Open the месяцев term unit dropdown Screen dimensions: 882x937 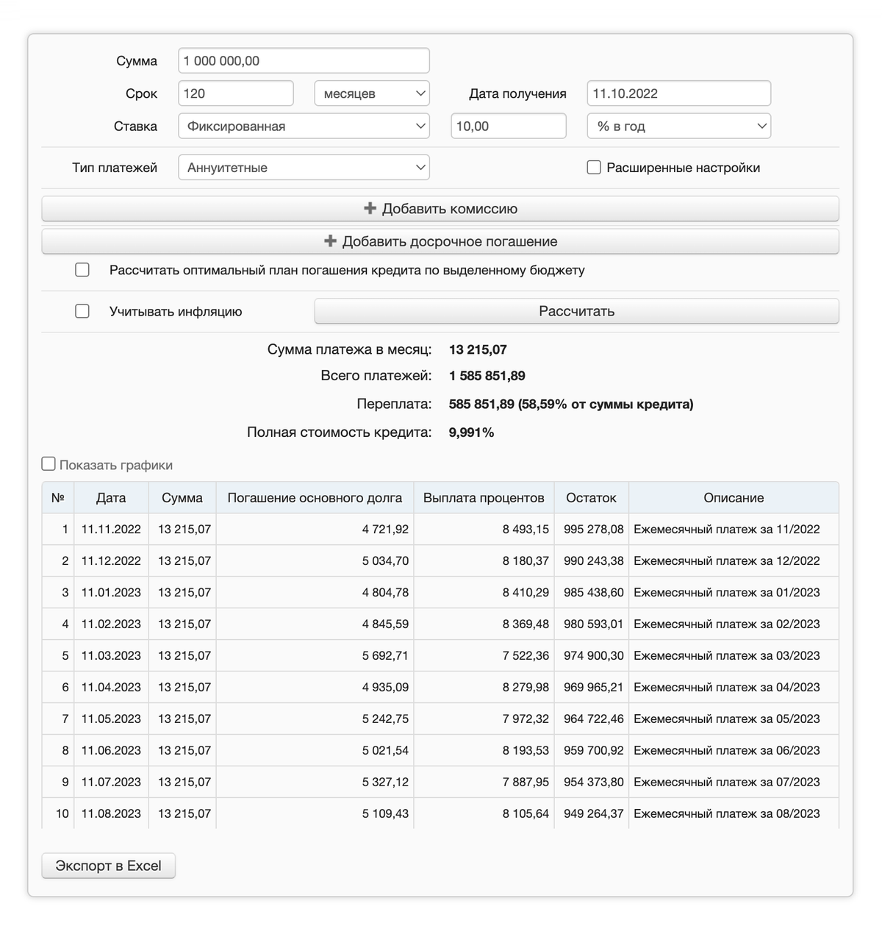tap(372, 93)
